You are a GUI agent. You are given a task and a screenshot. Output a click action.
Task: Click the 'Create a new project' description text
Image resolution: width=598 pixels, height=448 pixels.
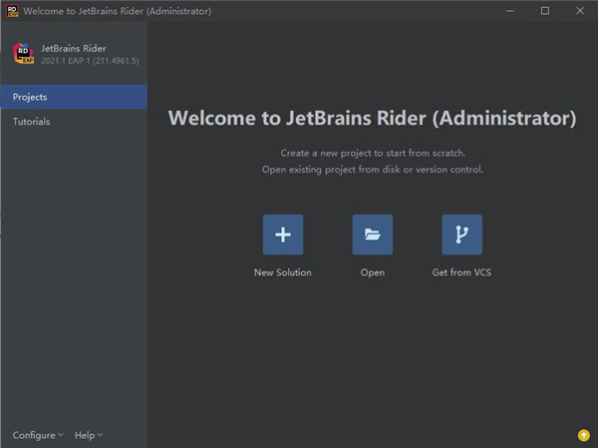[372, 153]
